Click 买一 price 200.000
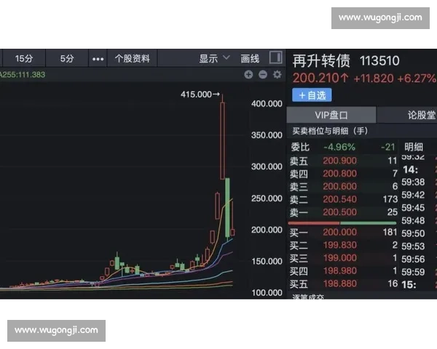This screenshot has width=437, height=349. (339, 232)
